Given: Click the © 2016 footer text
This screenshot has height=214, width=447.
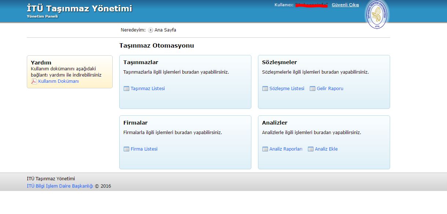Looking at the screenshot, I should click(x=103, y=186).
